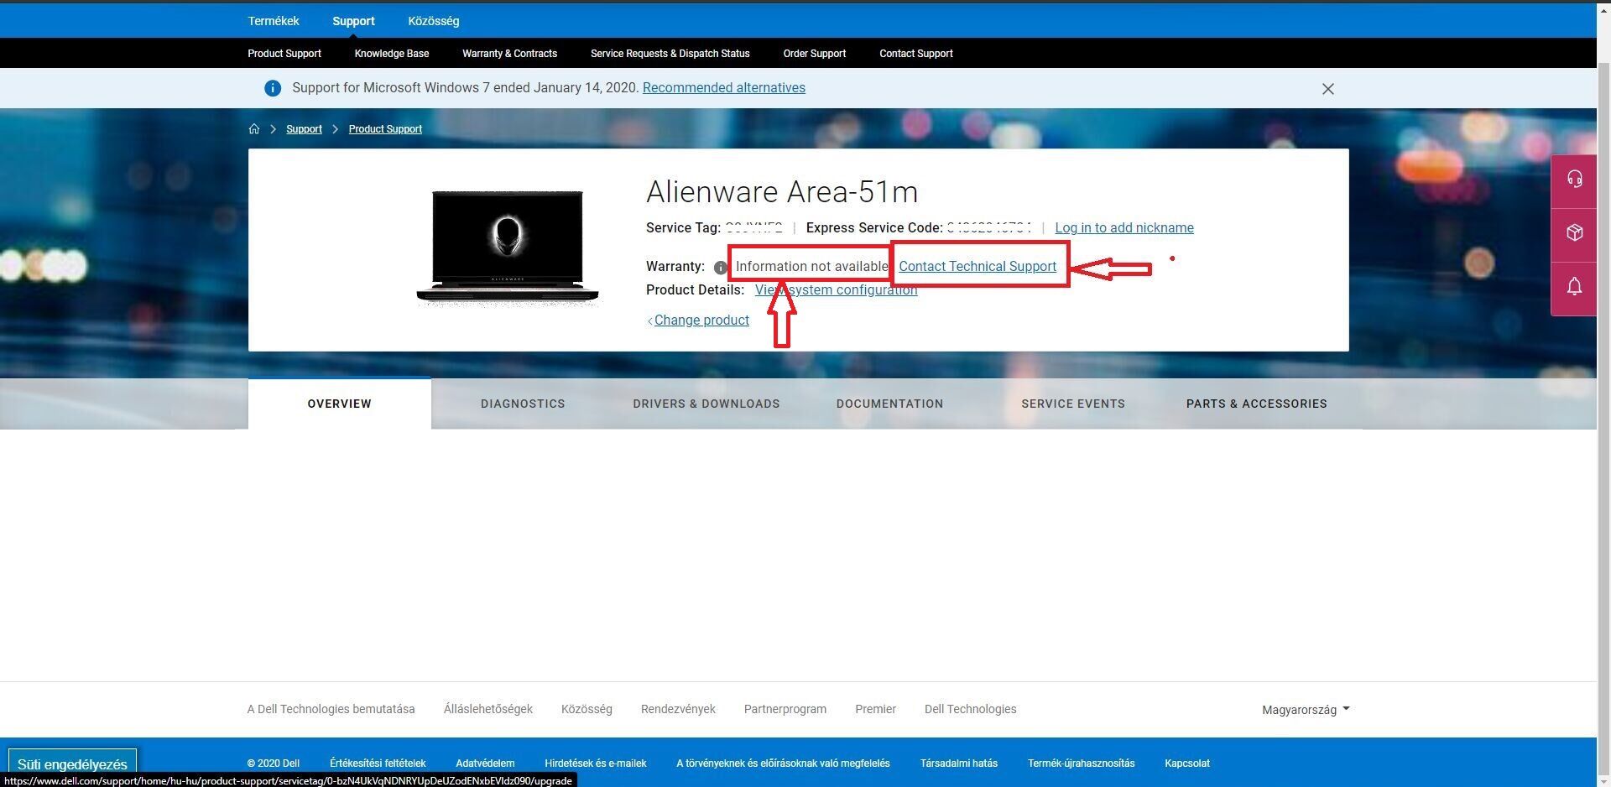Click Hirdetések és e-mailek footer link
The image size is (1611, 787).
(596, 764)
